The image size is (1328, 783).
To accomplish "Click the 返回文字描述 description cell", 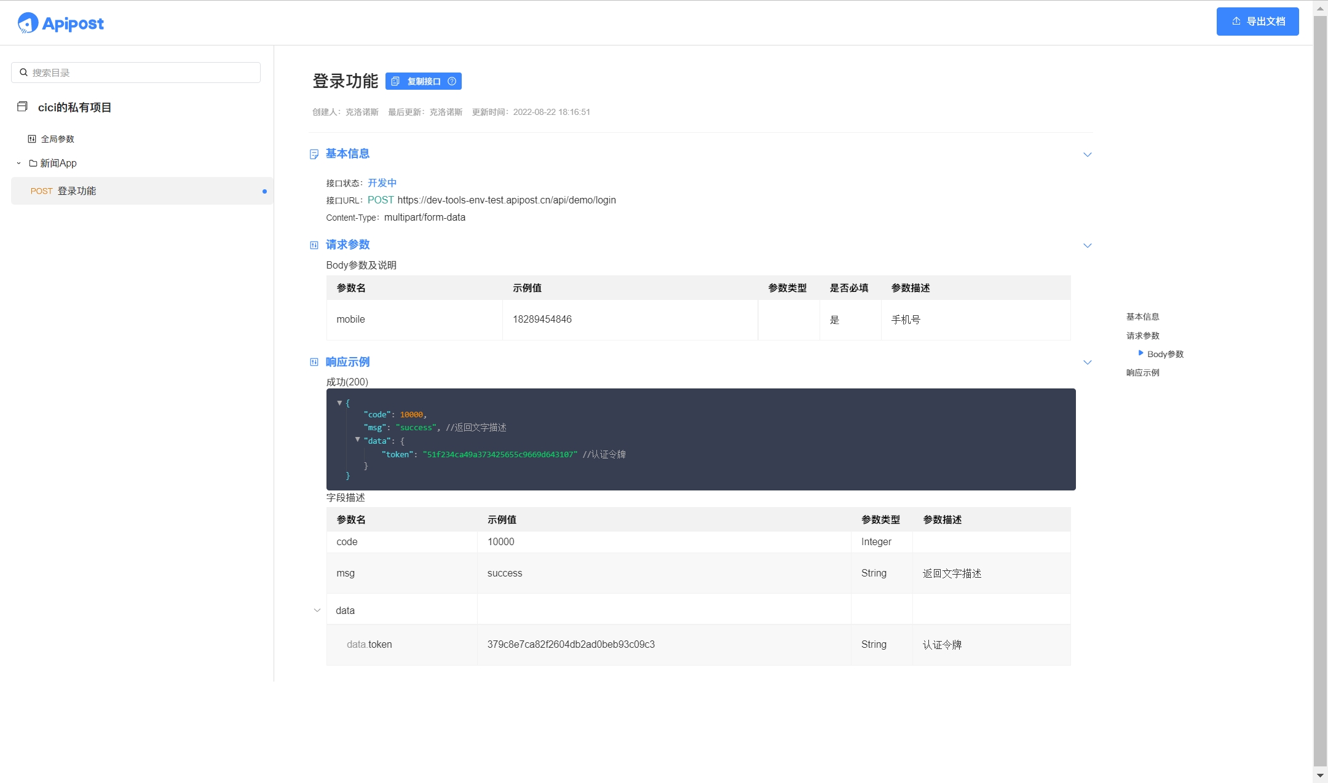I will 991,573.
